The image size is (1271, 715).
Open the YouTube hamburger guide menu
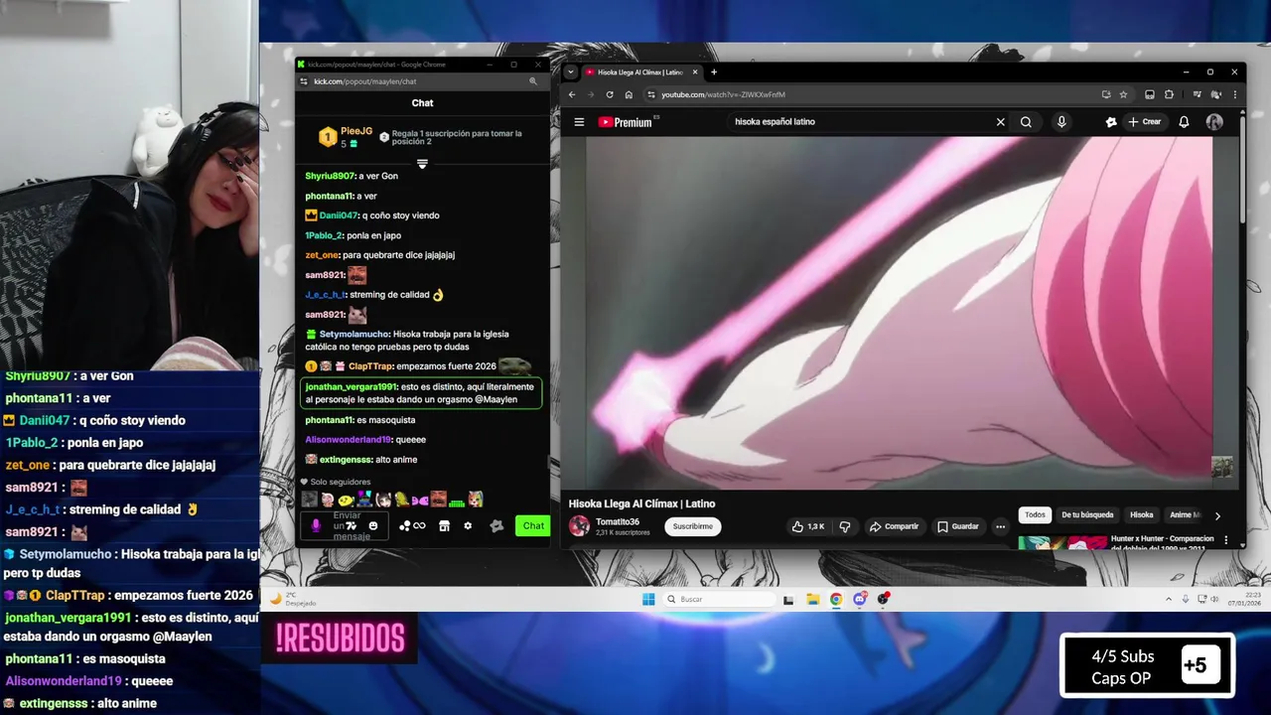(579, 122)
